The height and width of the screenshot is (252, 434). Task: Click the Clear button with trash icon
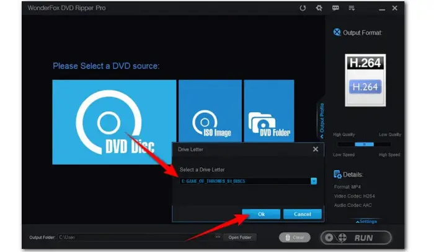(294, 237)
